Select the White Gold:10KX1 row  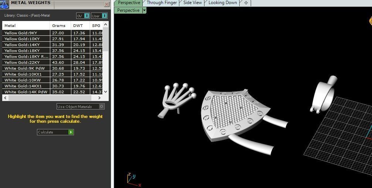point(53,74)
